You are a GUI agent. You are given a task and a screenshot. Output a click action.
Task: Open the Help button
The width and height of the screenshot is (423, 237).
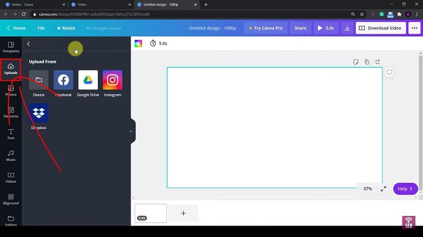(405, 189)
